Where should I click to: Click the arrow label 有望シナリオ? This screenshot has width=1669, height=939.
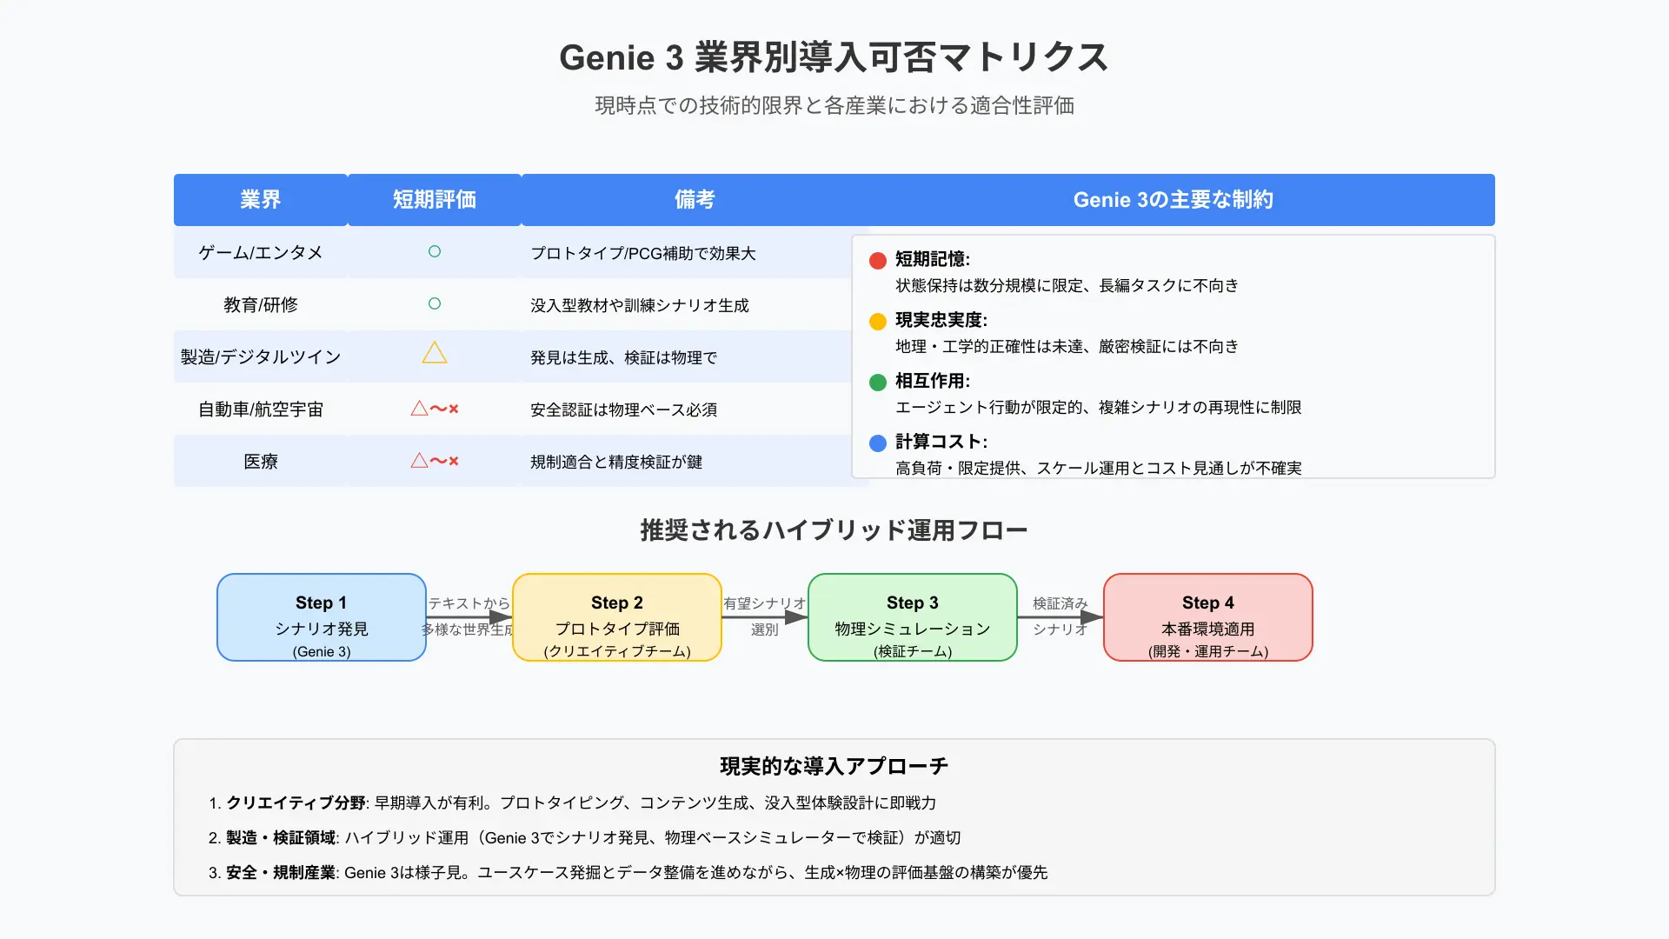tap(765, 603)
